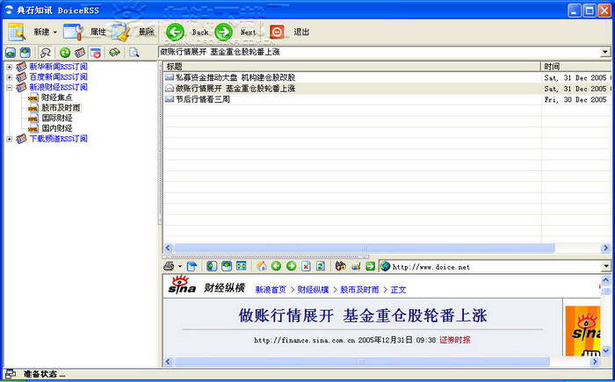The width and height of the screenshot is (615, 382).
Task: Open the article title dropdown at top
Action: (604, 52)
